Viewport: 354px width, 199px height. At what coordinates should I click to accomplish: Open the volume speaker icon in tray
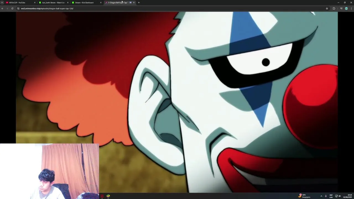[x=340, y=196]
